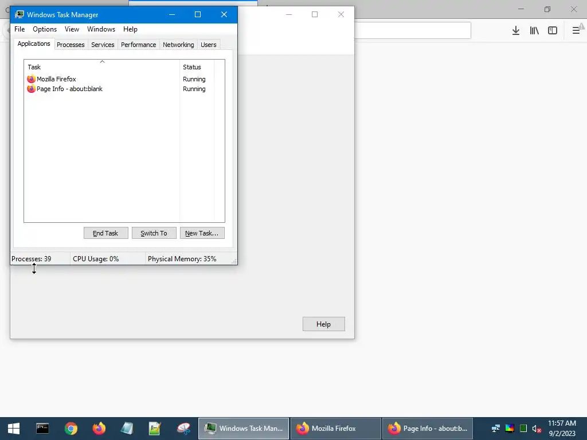The image size is (587, 440).
Task: Minimize the Task Manager window
Action: click(172, 14)
